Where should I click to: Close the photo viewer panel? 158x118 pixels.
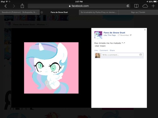coord(145,30)
